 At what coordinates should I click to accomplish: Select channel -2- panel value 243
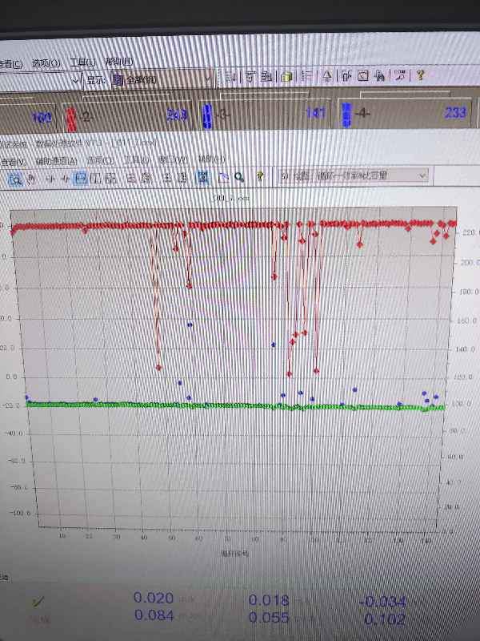click(177, 115)
